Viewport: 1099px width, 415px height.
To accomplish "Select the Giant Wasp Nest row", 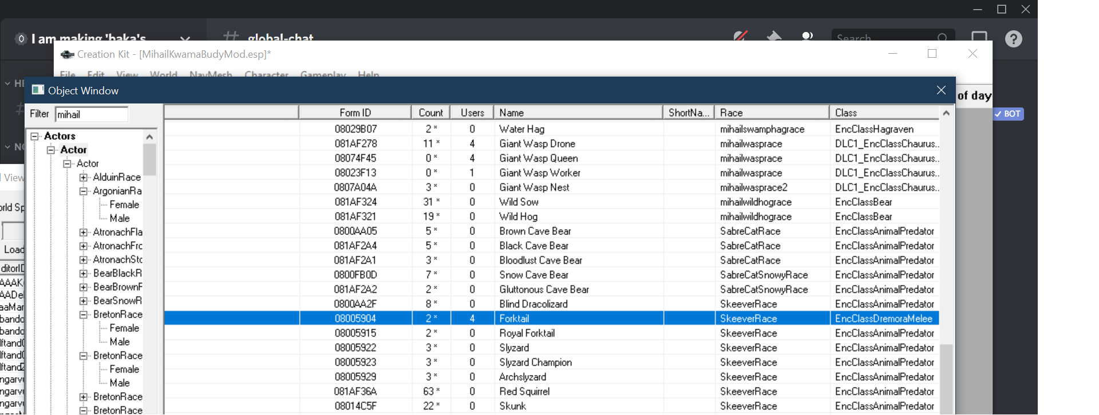I will point(552,187).
